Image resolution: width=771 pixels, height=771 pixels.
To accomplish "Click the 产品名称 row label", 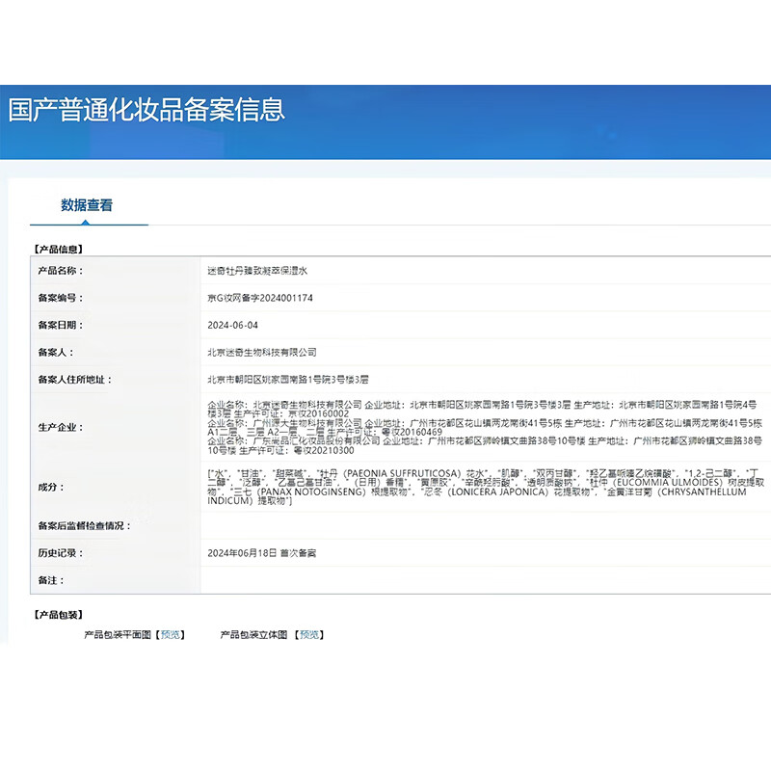I will [60, 272].
